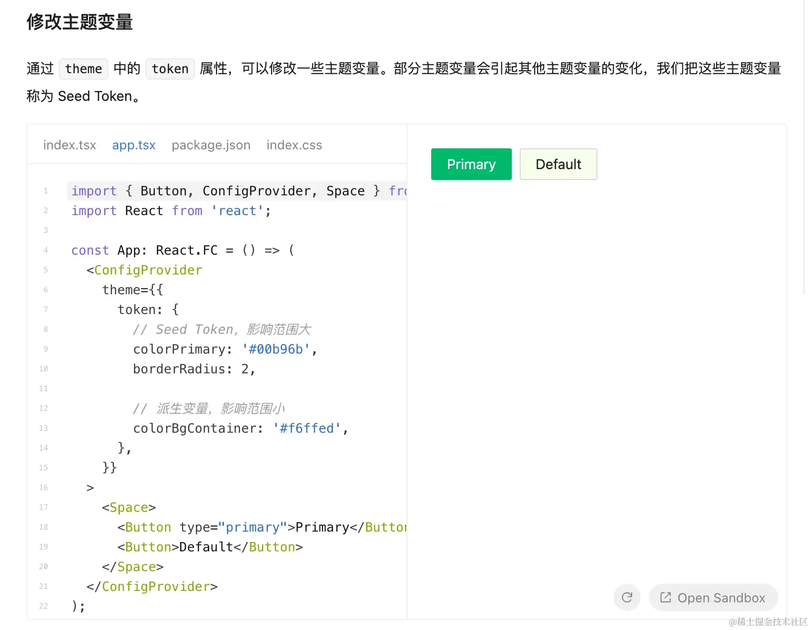Click line number 9 in the gutter
The width and height of the screenshot is (811, 630).
(x=45, y=349)
